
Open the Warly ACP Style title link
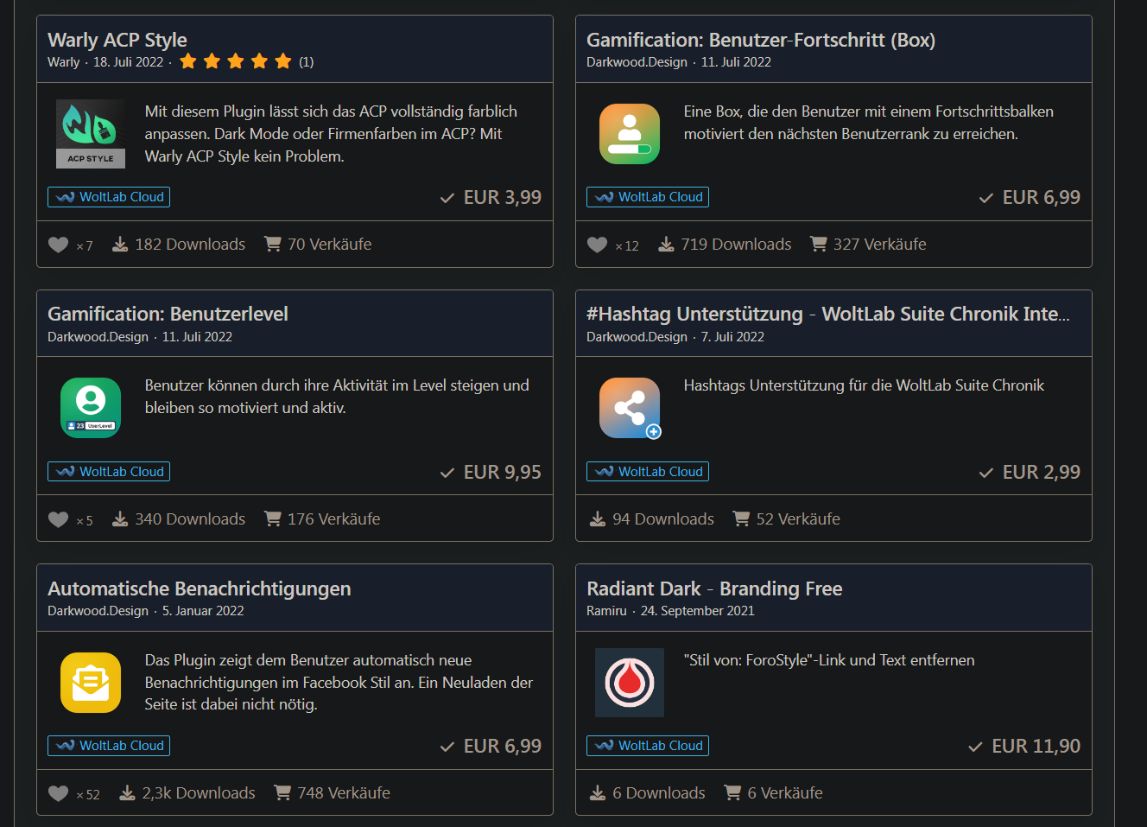117,40
